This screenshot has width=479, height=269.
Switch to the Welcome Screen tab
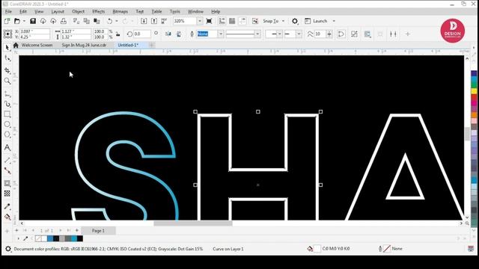(x=37, y=45)
